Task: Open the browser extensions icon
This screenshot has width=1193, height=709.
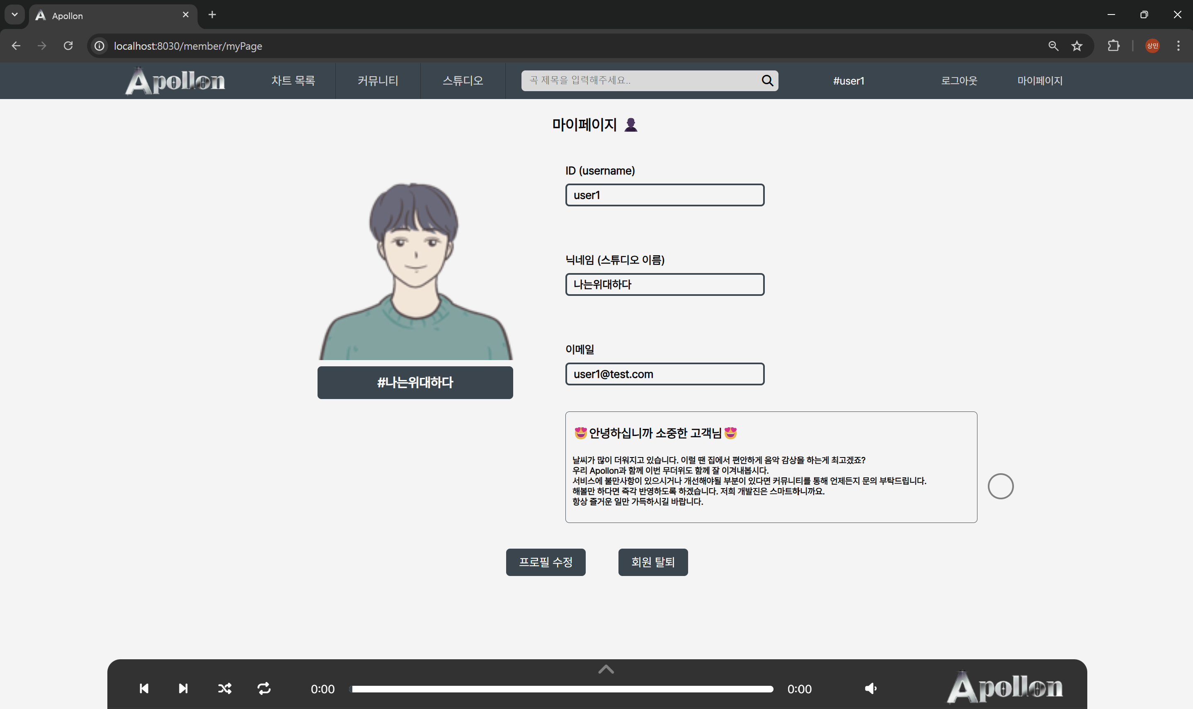Action: point(1113,46)
